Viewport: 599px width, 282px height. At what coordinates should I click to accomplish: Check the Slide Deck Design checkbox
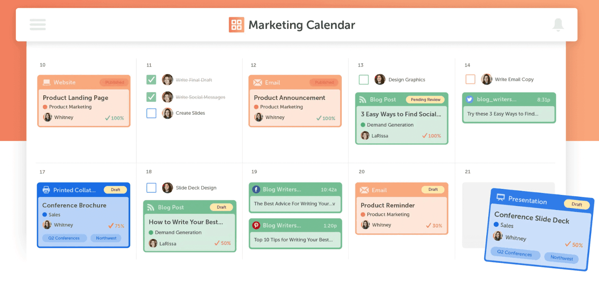[151, 188]
